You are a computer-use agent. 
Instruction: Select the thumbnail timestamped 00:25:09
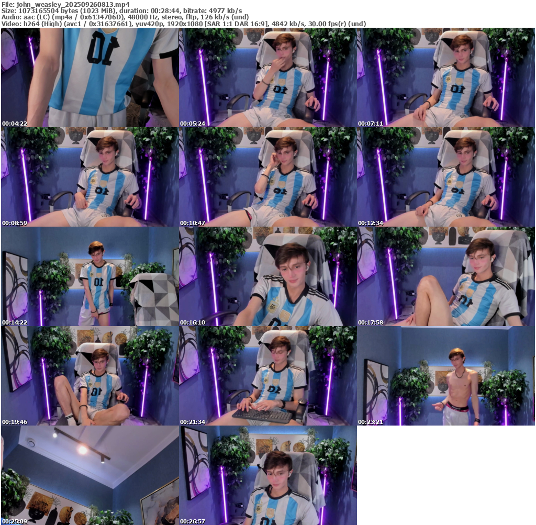click(90, 475)
